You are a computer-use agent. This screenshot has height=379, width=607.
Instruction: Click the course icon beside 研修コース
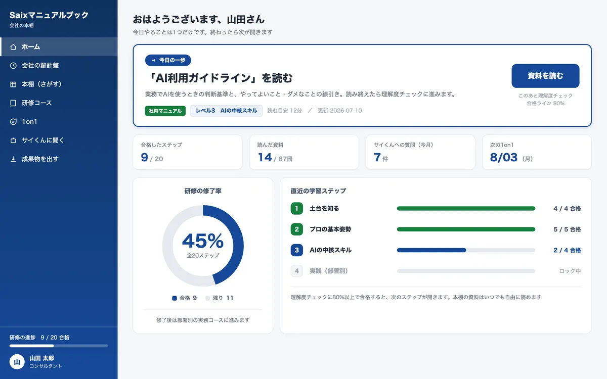click(13, 103)
